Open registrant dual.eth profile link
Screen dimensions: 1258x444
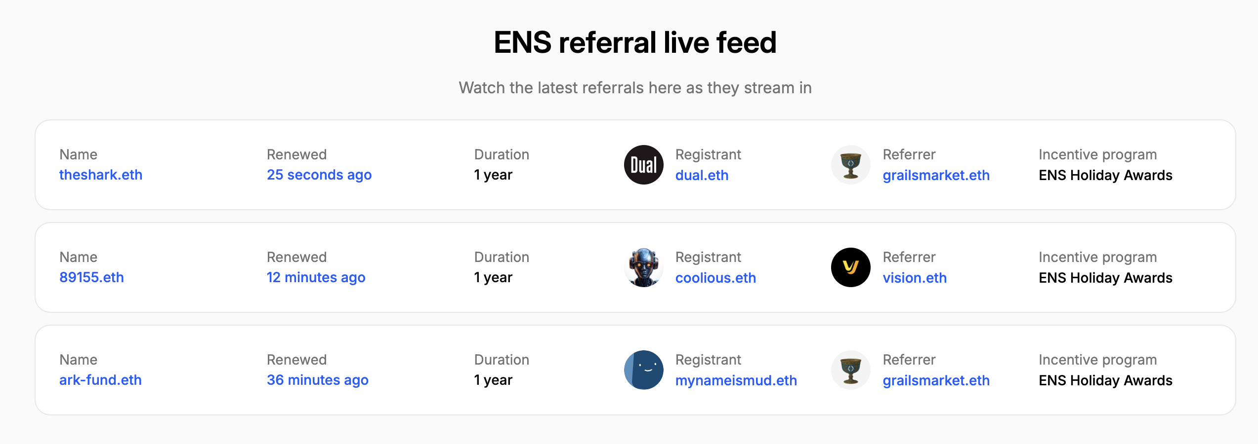coord(702,176)
